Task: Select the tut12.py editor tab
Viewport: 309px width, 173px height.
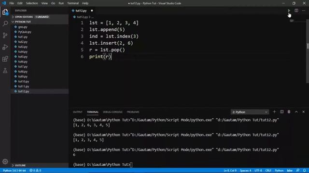Action: [x=83, y=11]
